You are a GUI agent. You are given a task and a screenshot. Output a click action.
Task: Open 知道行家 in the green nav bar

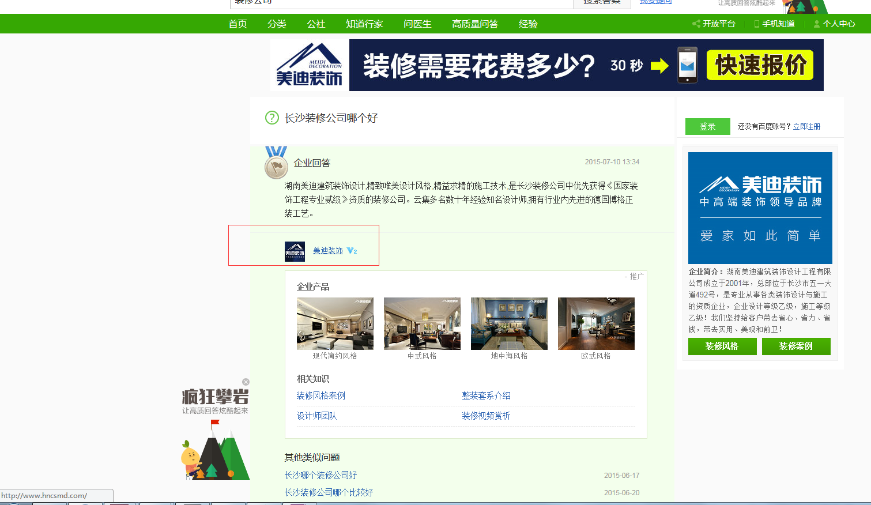[364, 24]
